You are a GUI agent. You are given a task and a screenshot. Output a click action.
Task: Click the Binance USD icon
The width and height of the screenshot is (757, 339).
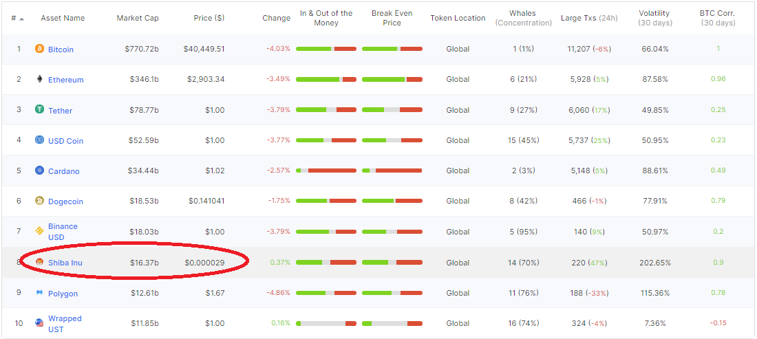point(40,232)
